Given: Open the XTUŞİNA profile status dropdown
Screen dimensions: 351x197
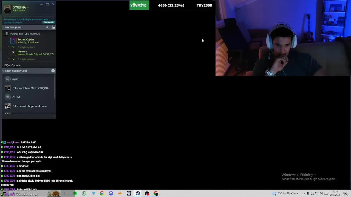Looking at the screenshot, I should [x=28, y=7].
